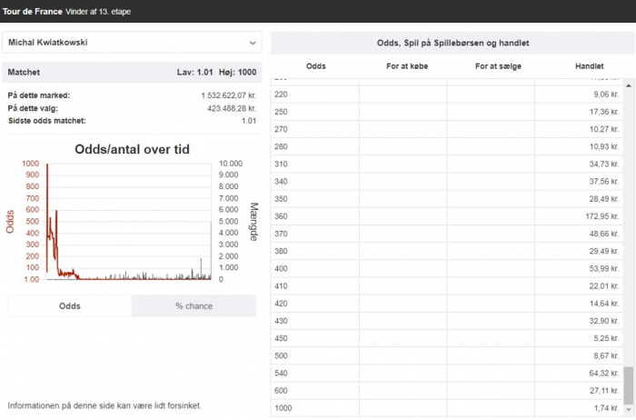Click the tall red odds spike in chart
The image size is (636, 420).
[x=47, y=182]
